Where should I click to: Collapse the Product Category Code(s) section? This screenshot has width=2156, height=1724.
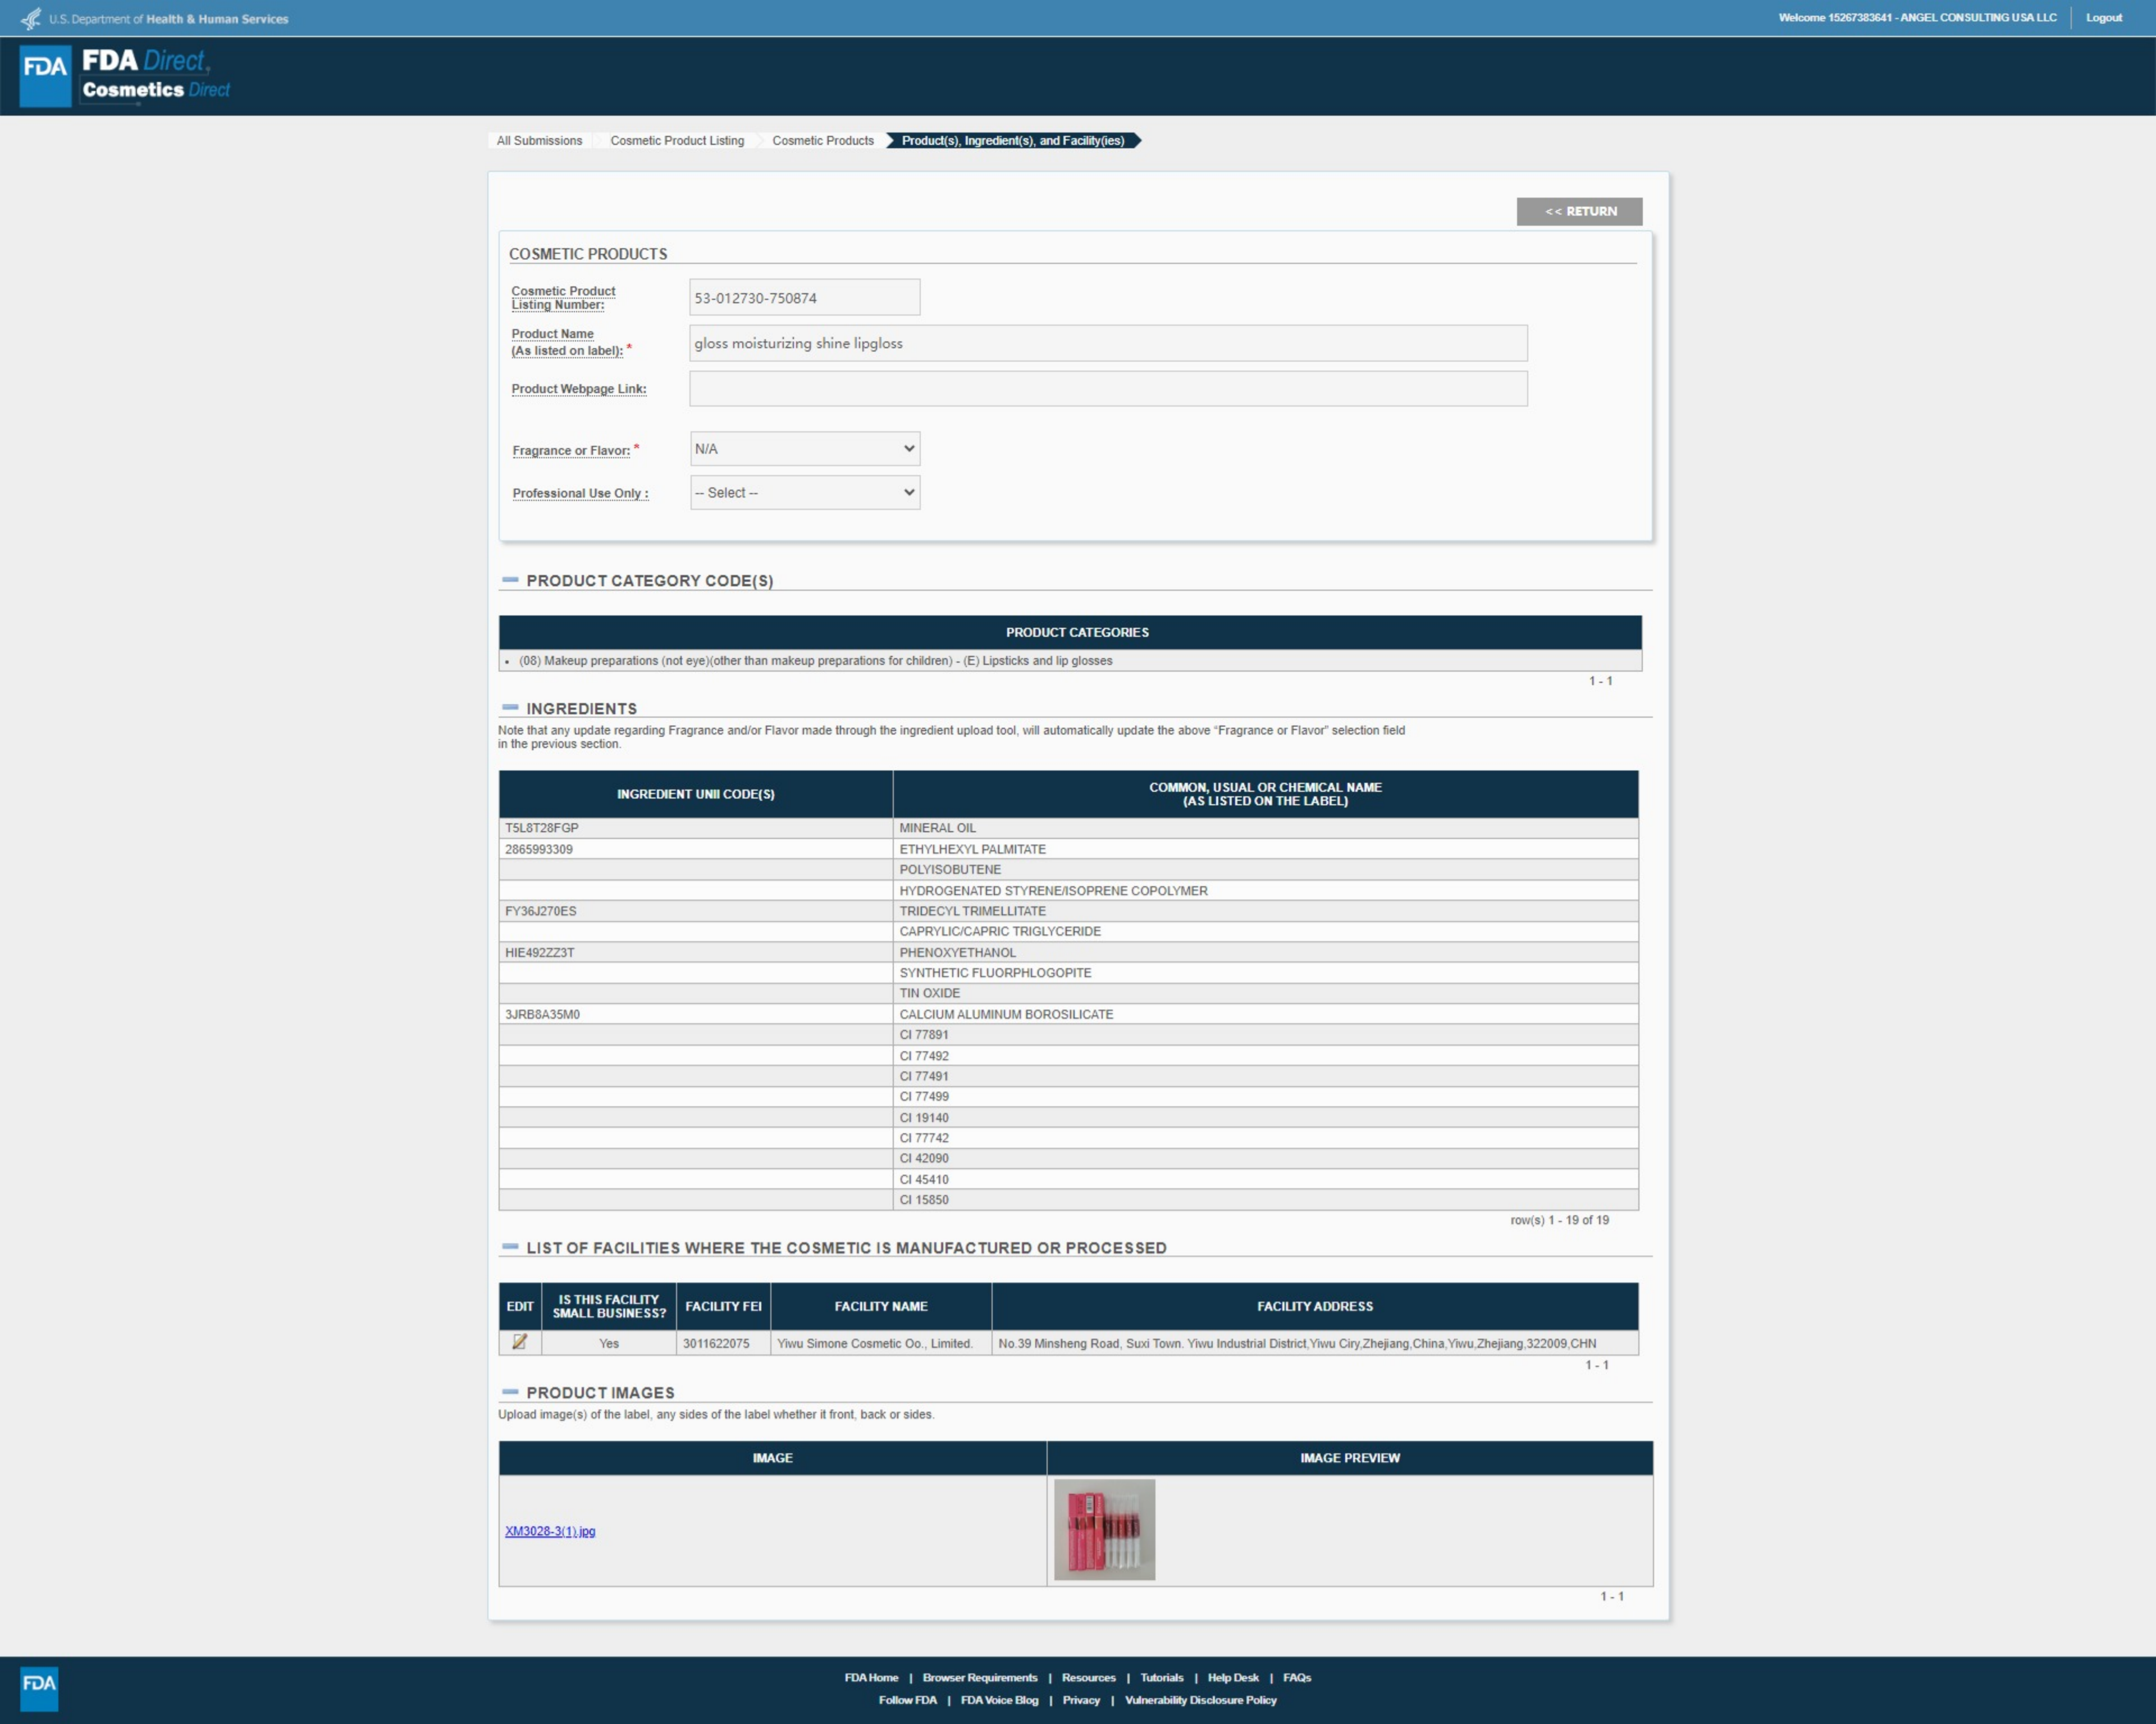(510, 580)
